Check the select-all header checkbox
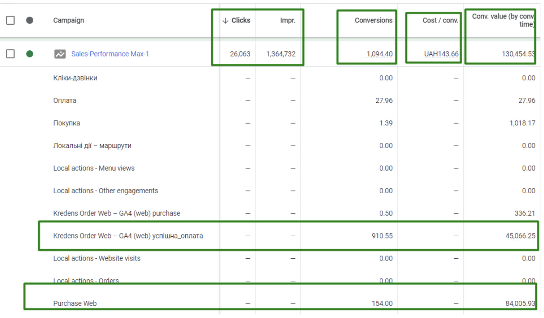 pyautogui.click(x=10, y=20)
